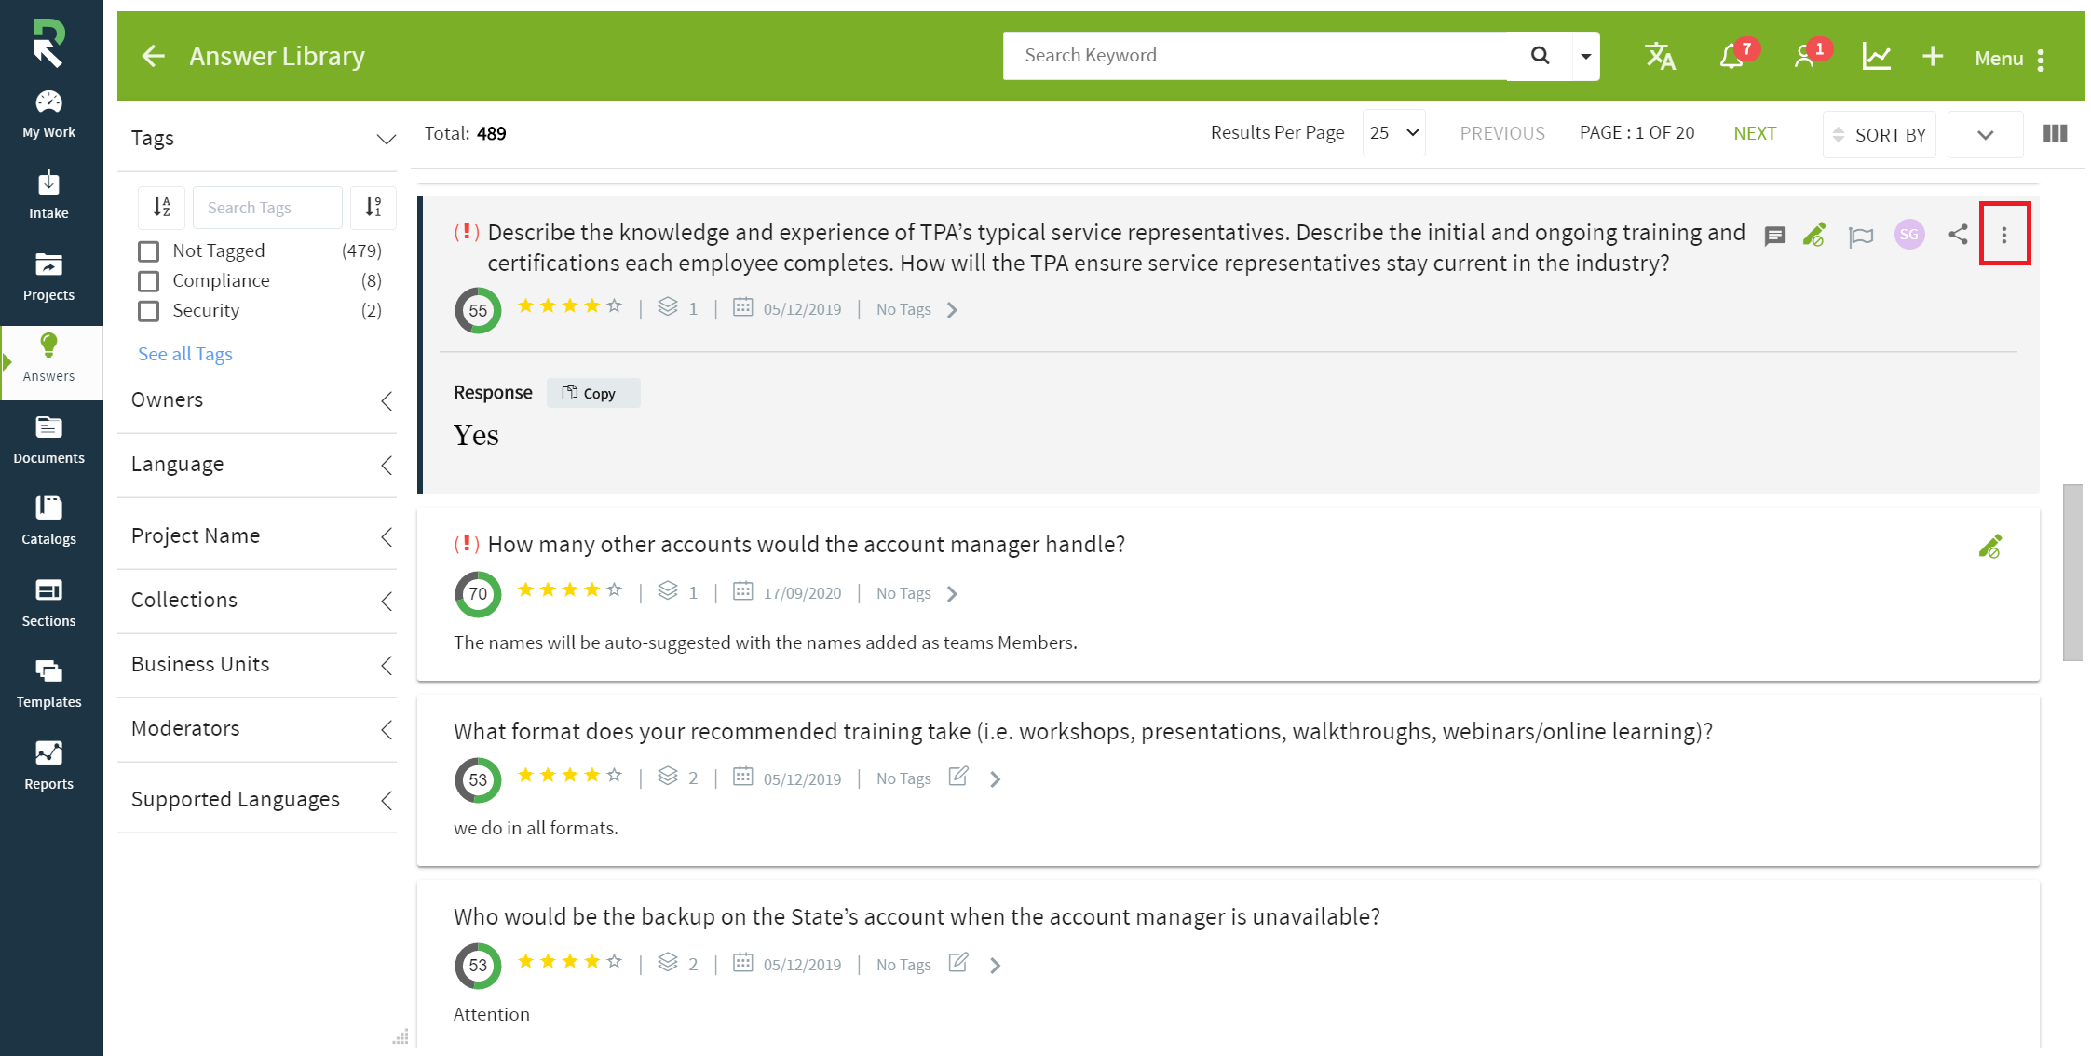Click the flag icon on first answer
The width and height of the screenshot is (2091, 1056).
pos(1861,237)
